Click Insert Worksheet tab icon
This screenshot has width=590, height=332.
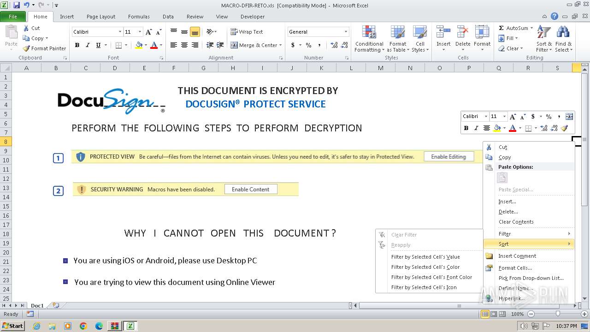pyautogui.click(x=56, y=305)
